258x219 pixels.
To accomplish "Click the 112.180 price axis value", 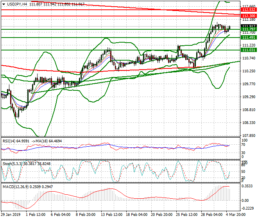I will click(x=249, y=20).
